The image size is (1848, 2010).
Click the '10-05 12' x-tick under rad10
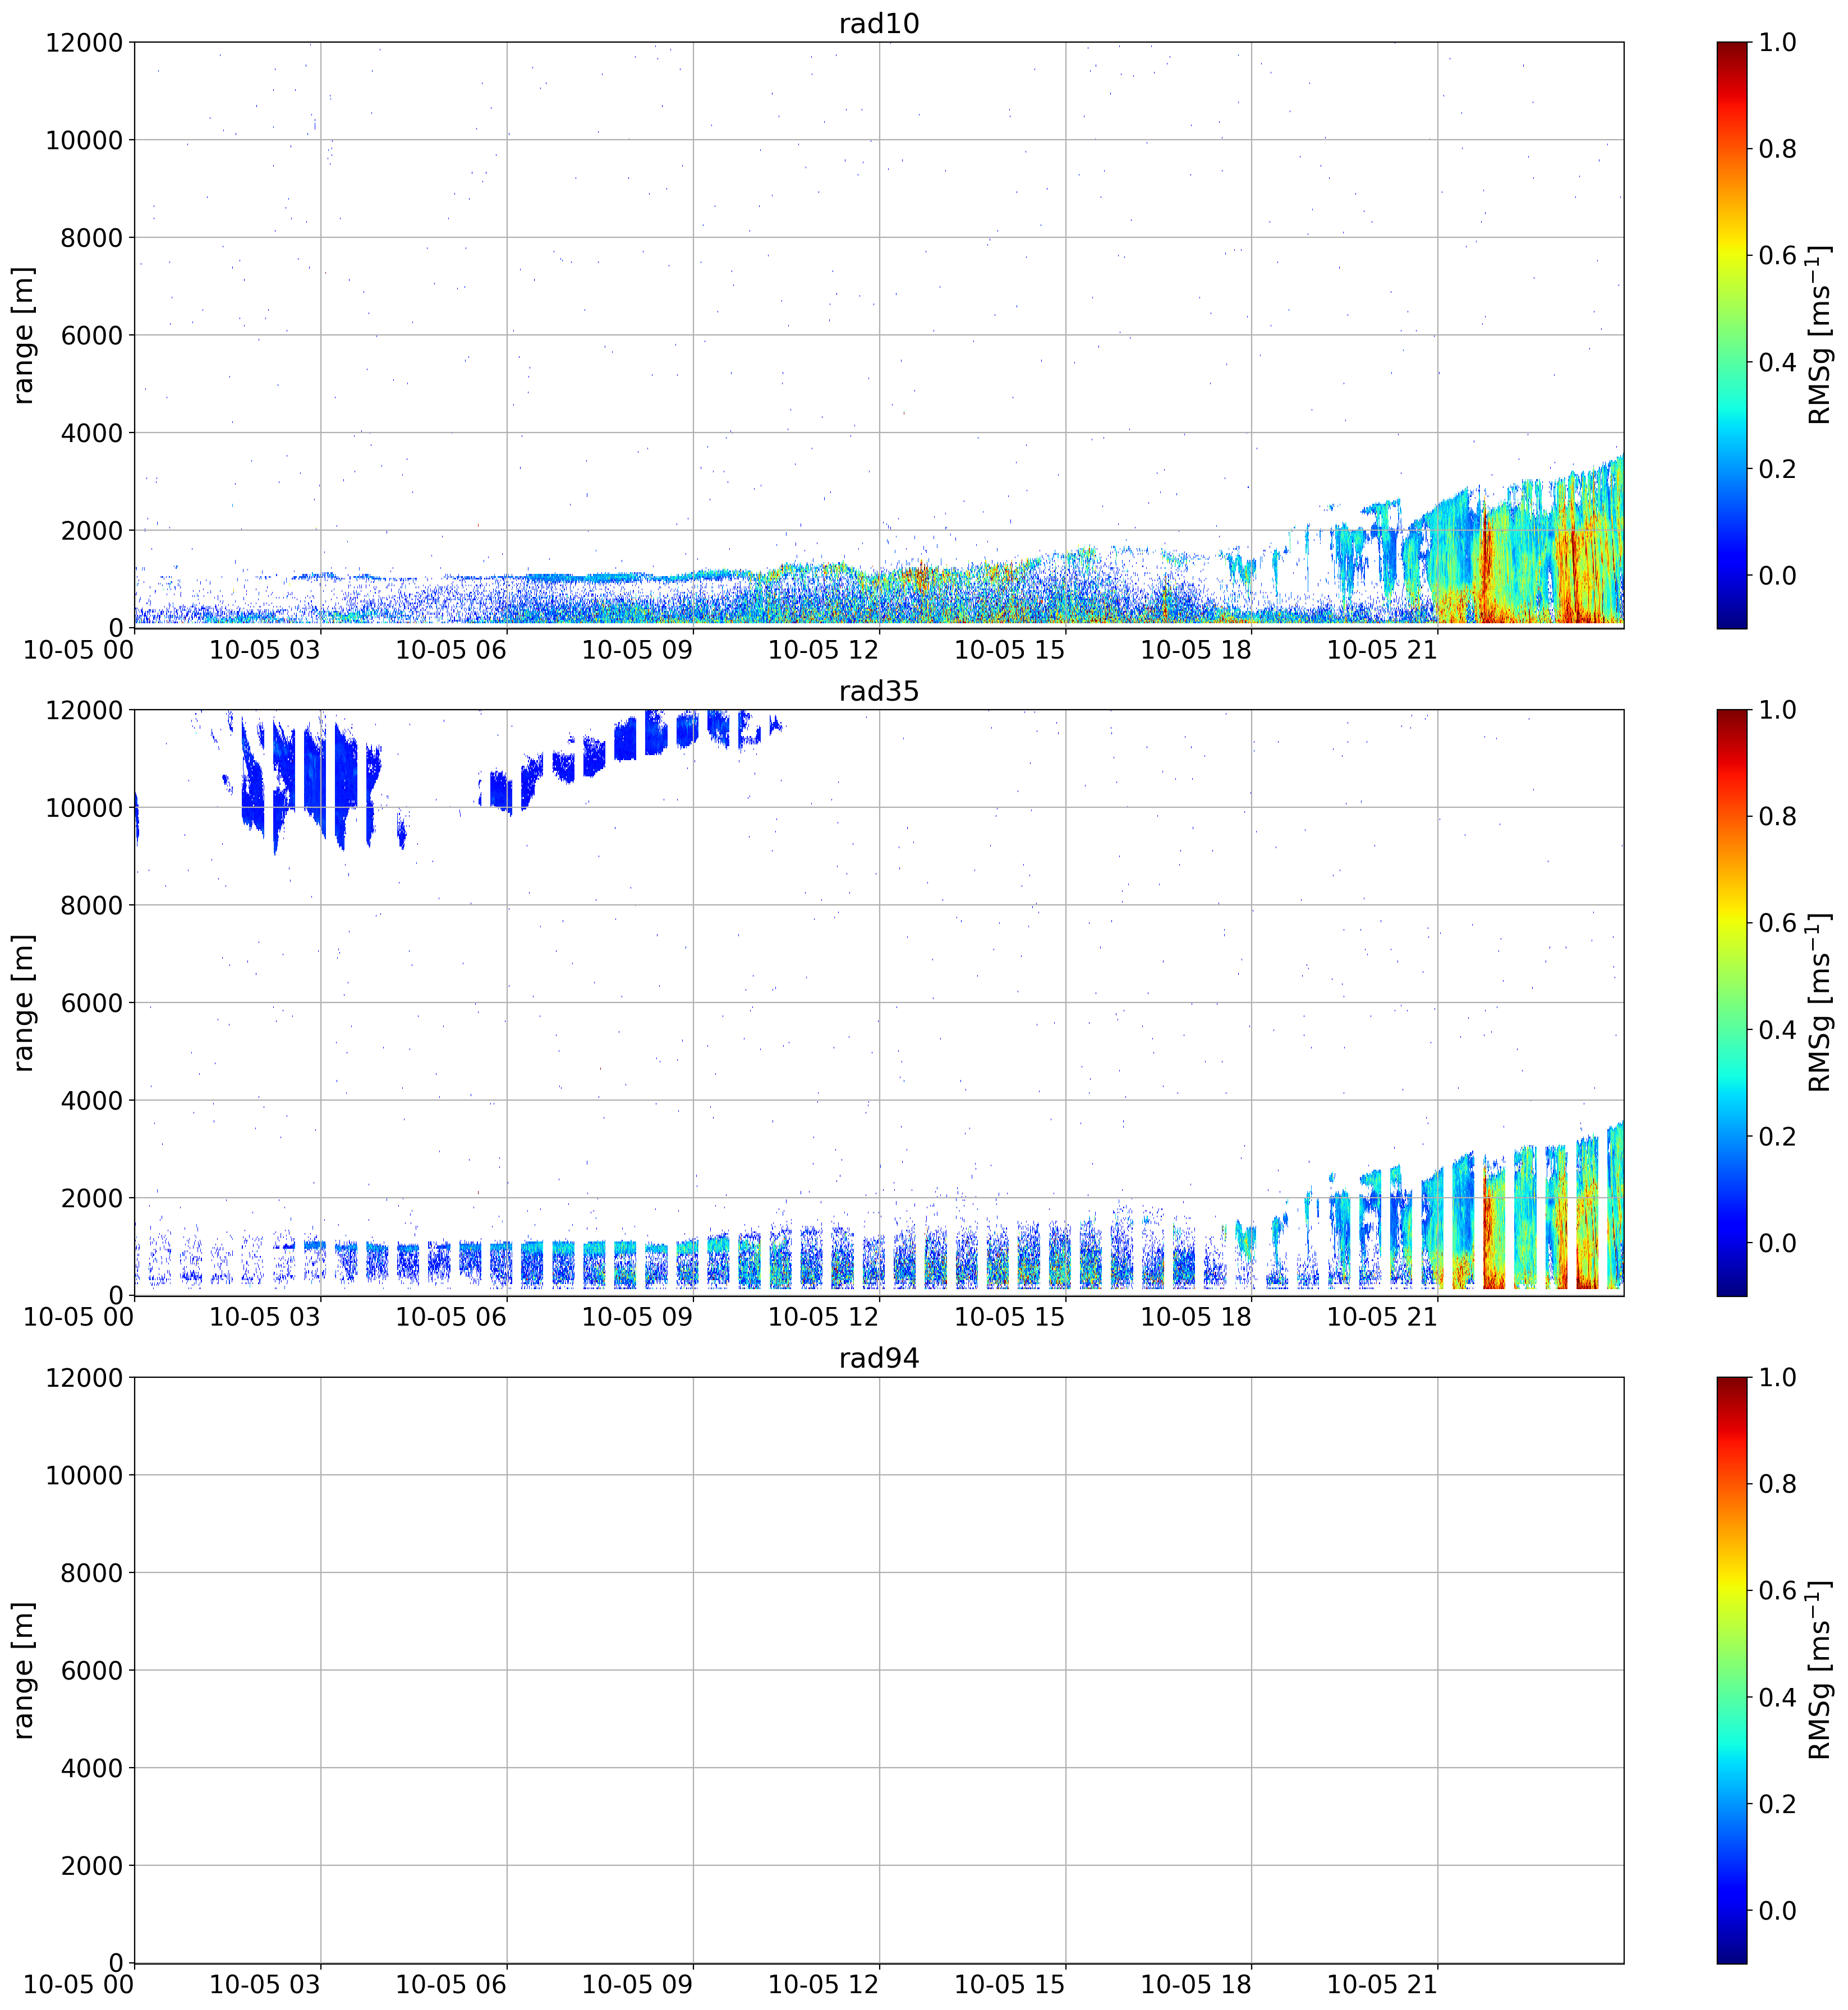point(823,649)
